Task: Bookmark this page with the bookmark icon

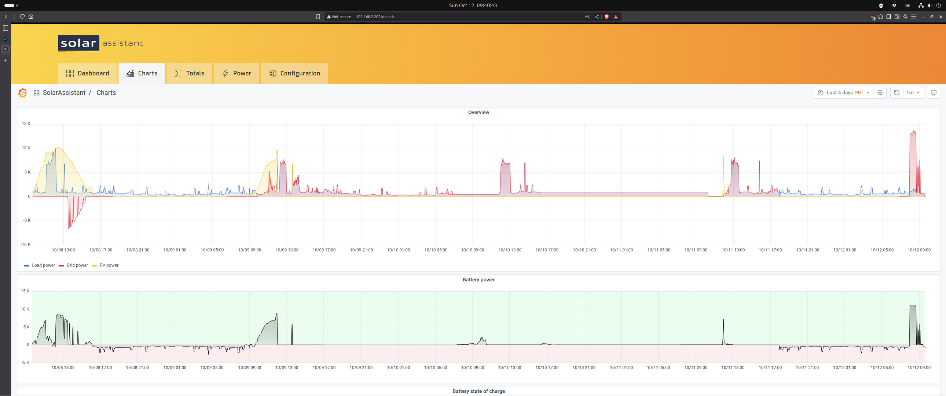Action: [x=318, y=16]
